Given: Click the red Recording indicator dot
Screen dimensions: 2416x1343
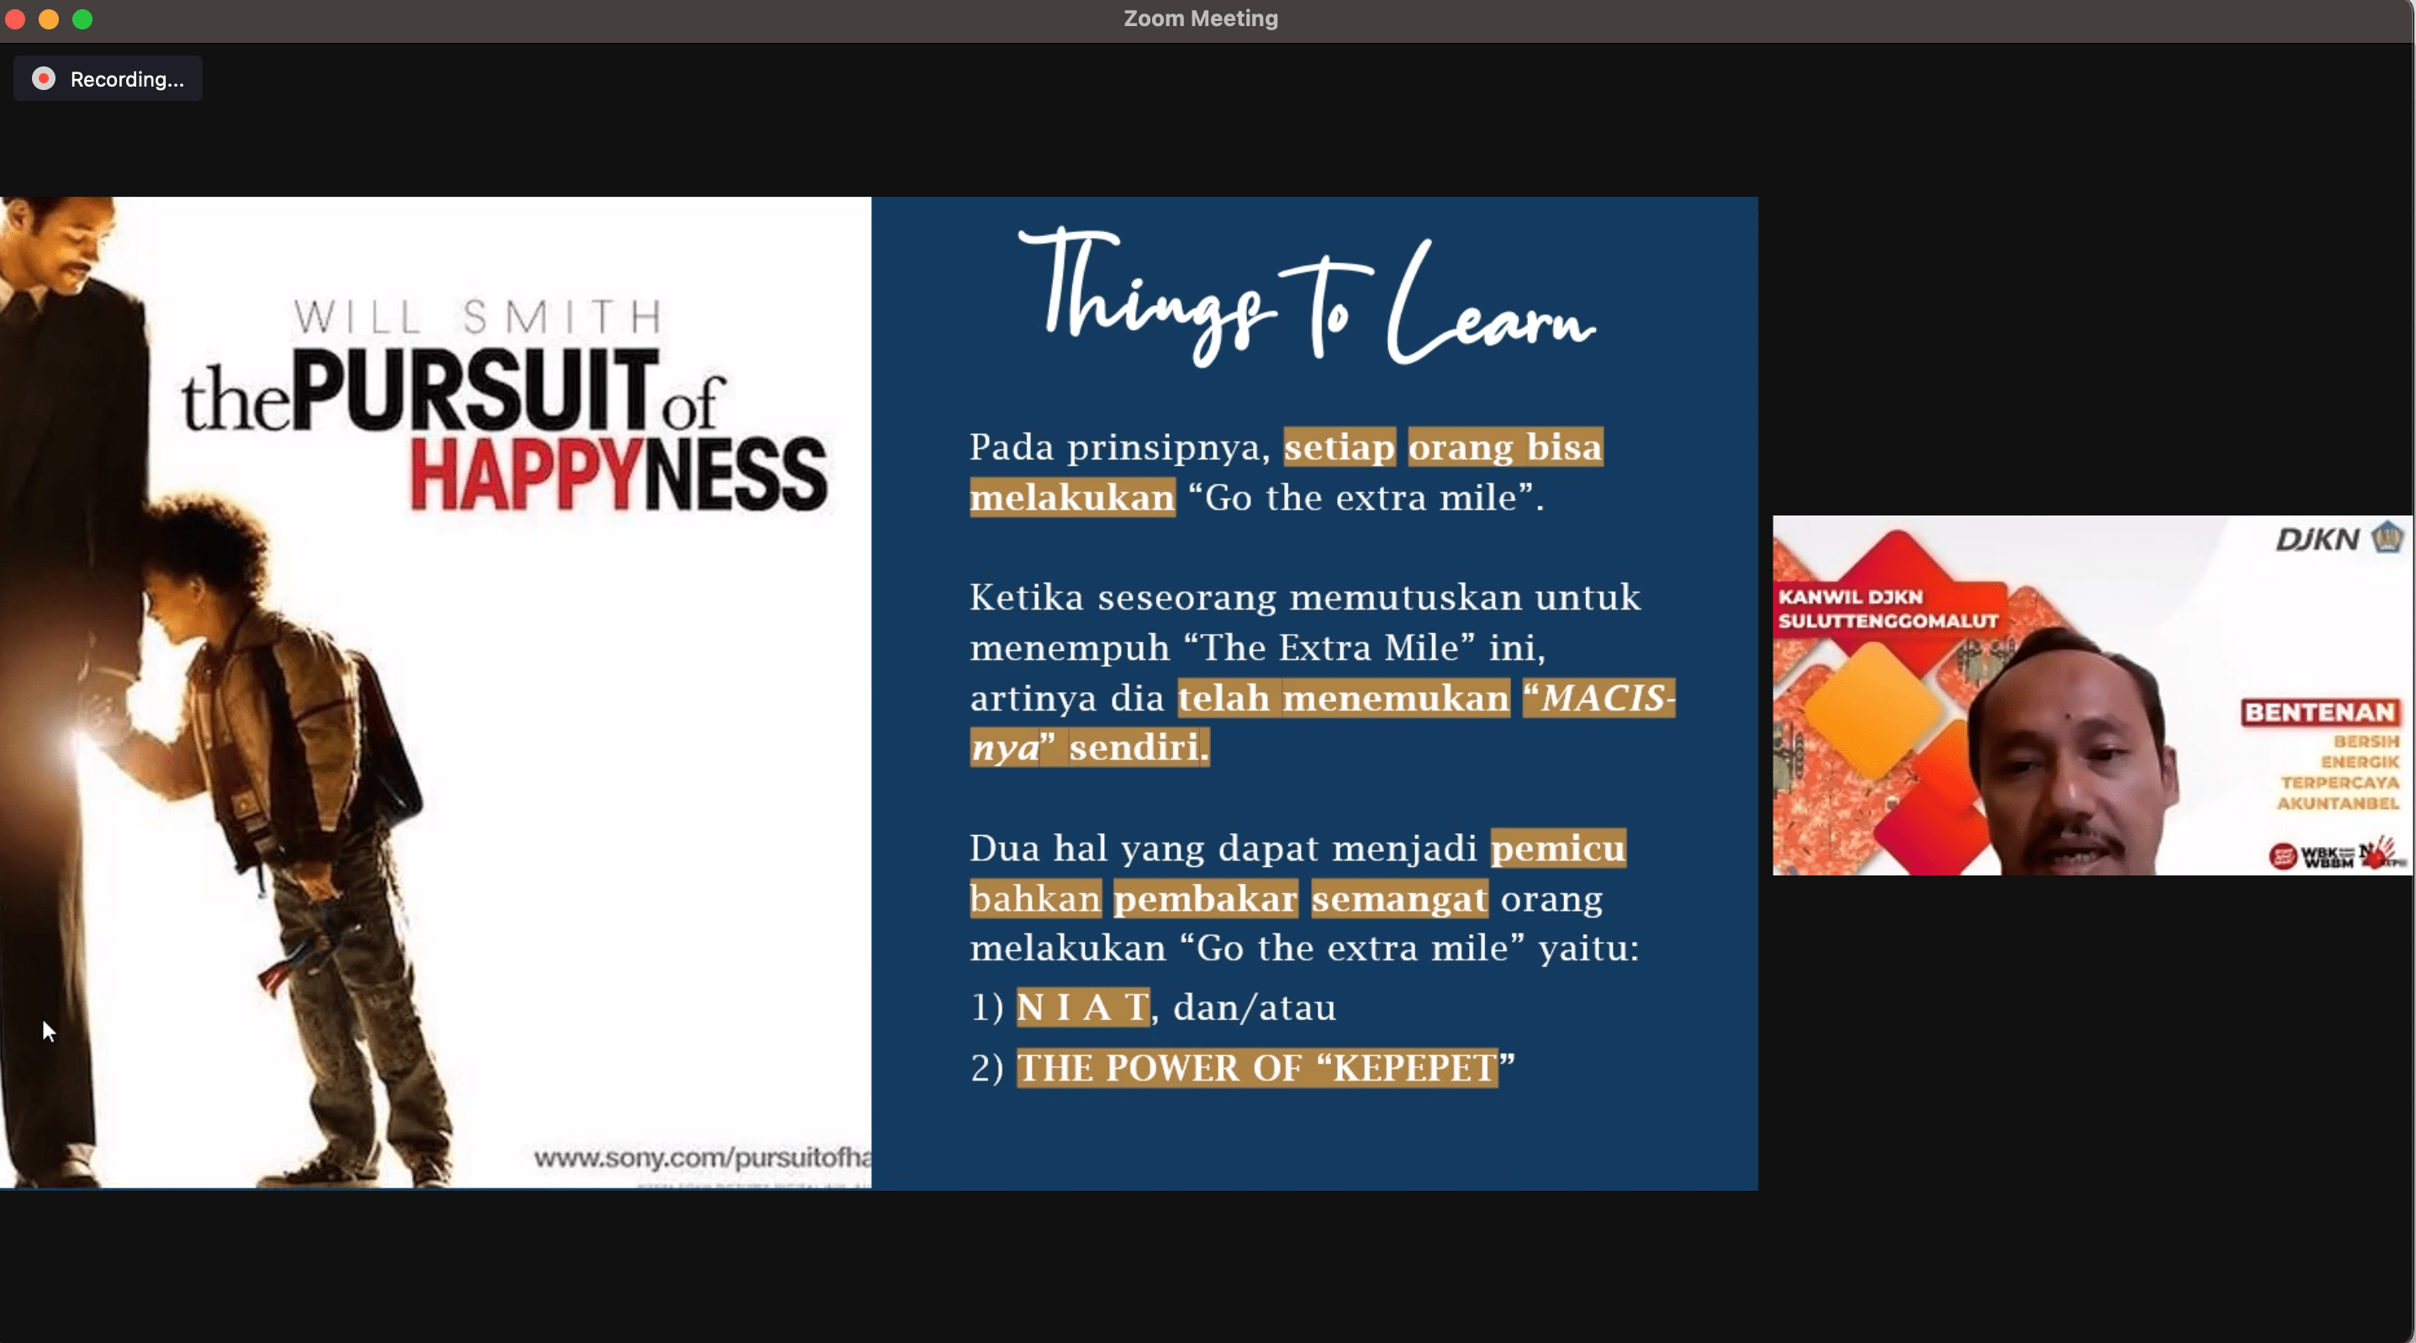Looking at the screenshot, I should [x=43, y=79].
